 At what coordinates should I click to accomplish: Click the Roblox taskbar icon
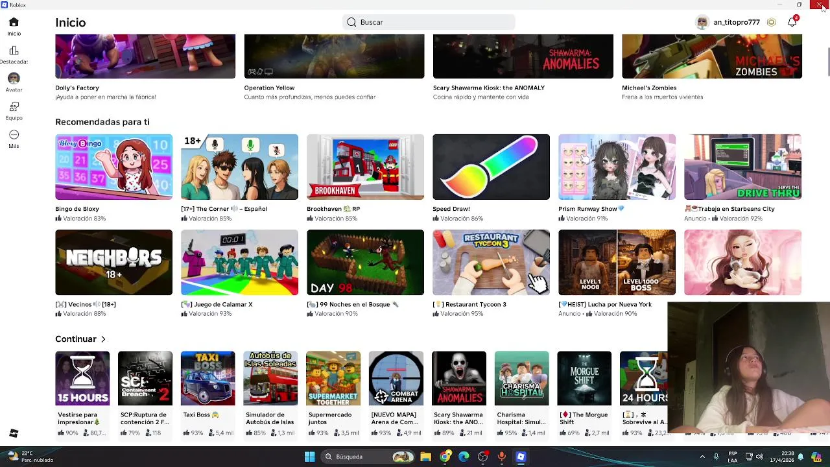coord(521,457)
